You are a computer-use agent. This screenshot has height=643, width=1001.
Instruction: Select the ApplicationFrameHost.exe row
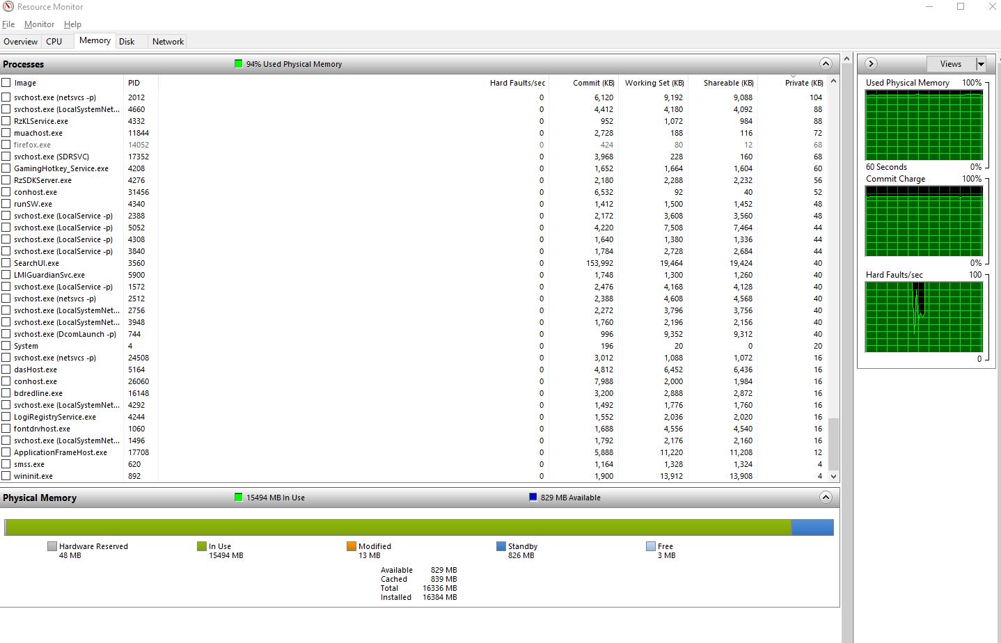414,452
